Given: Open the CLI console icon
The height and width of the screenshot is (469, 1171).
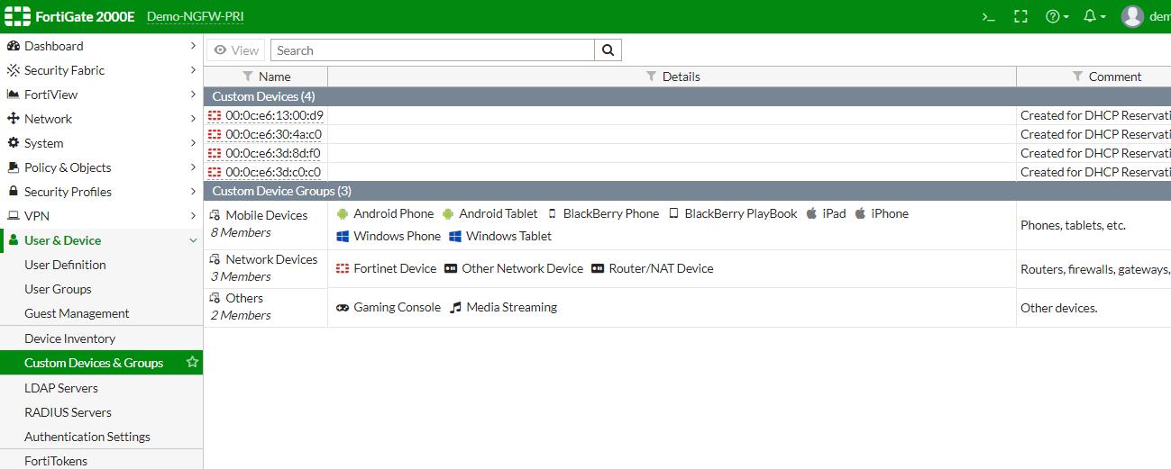Looking at the screenshot, I should click(x=989, y=16).
